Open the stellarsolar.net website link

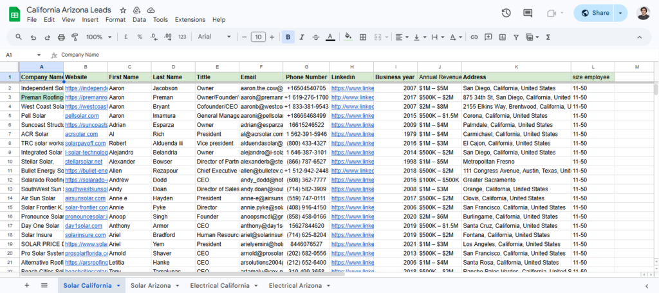(84, 162)
